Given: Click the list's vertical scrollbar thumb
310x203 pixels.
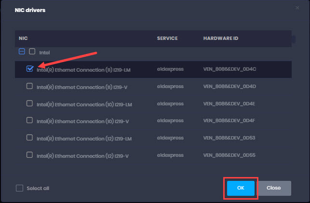Looking at the screenshot, I should [x=293, y=38].
